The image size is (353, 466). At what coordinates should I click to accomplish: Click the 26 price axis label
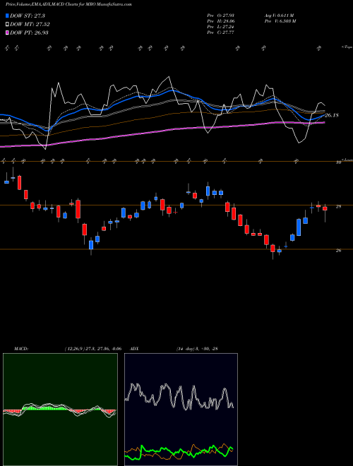(338, 251)
